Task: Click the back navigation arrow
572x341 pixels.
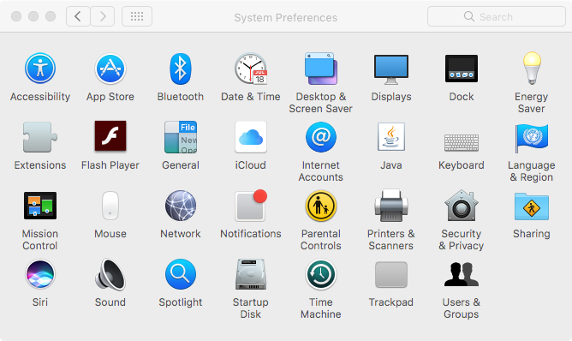Action: [78, 16]
